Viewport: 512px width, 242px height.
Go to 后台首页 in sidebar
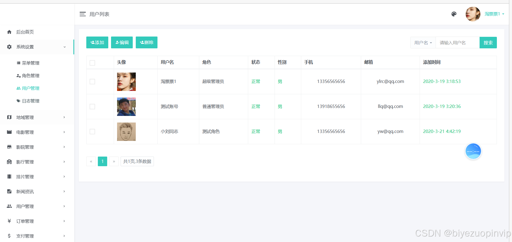click(x=25, y=32)
